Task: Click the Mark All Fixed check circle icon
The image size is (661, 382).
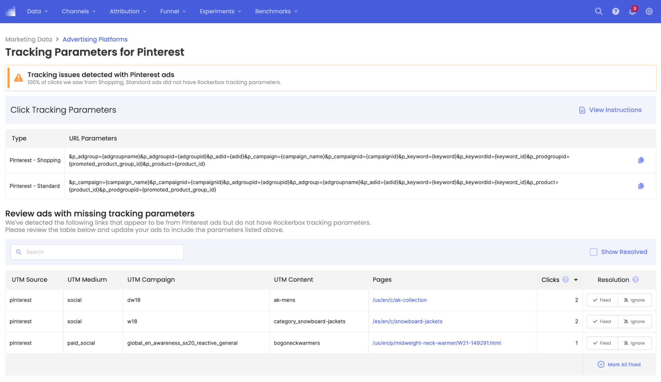Action: (601, 365)
